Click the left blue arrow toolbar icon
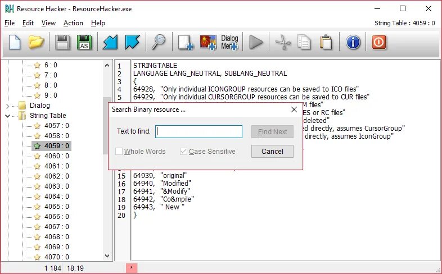442x274 pixels. point(110,42)
